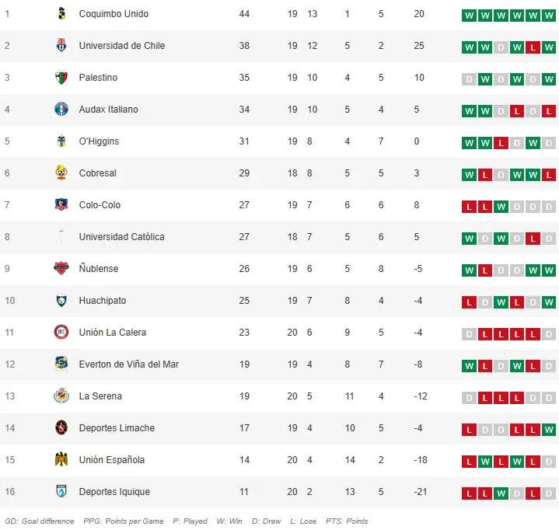Click Coquimbo Unido's most recent form result badge
Screen dimensions: 559x530
point(549,15)
